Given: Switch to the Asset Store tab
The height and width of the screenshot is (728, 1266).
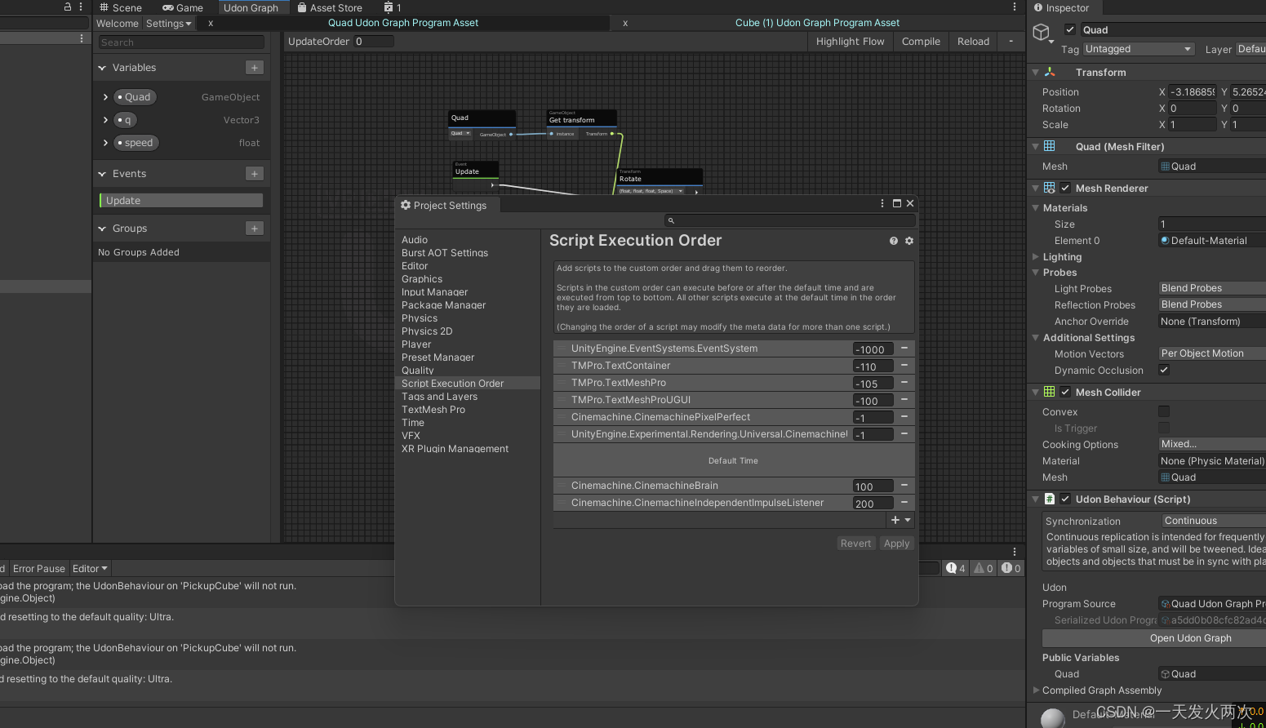Looking at the screenshot, I should (x=330, y=7).
